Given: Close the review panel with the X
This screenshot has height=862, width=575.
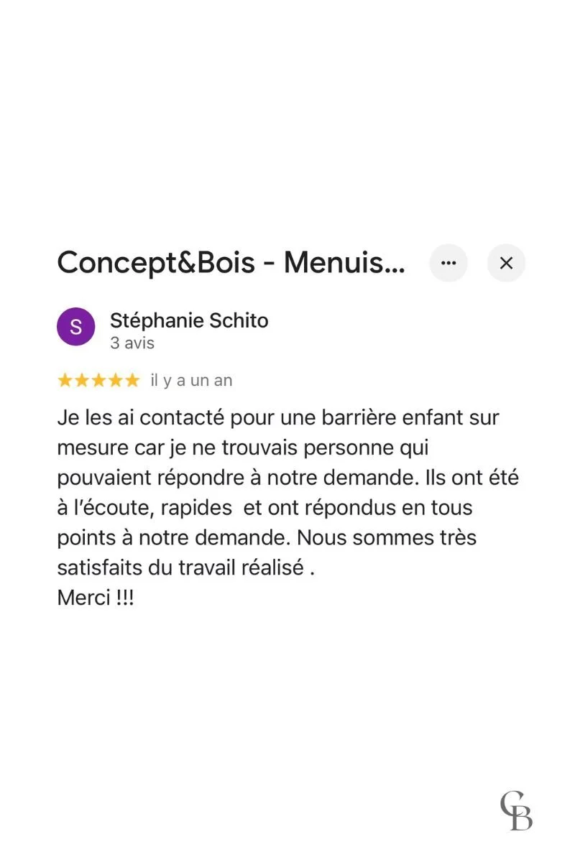Looking at the screenshot, I should [506, 263].
